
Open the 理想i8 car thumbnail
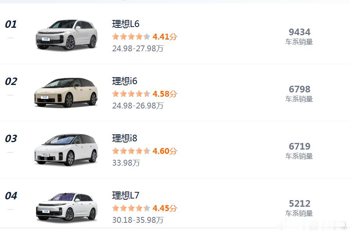coord(66,150)
